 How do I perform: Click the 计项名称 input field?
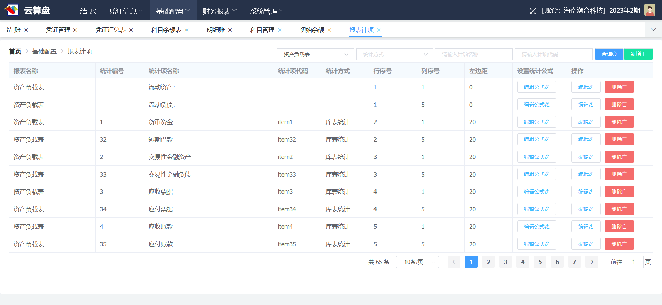[473, 54]
